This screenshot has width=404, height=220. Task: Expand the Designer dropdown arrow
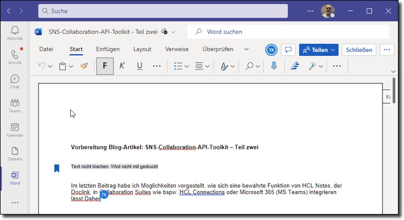click(321, 66)
